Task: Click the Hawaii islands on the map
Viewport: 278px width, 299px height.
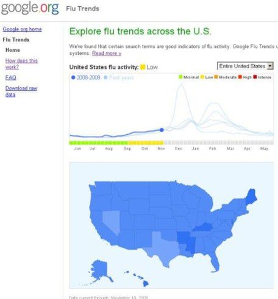Action: tap(140, 278)
